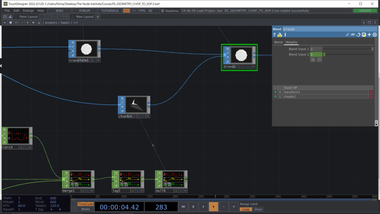The image size is (380, 214).
Task: Toggle viewer active flag on blend1 node
Action: pyautogui.click(x=227, y=49)
